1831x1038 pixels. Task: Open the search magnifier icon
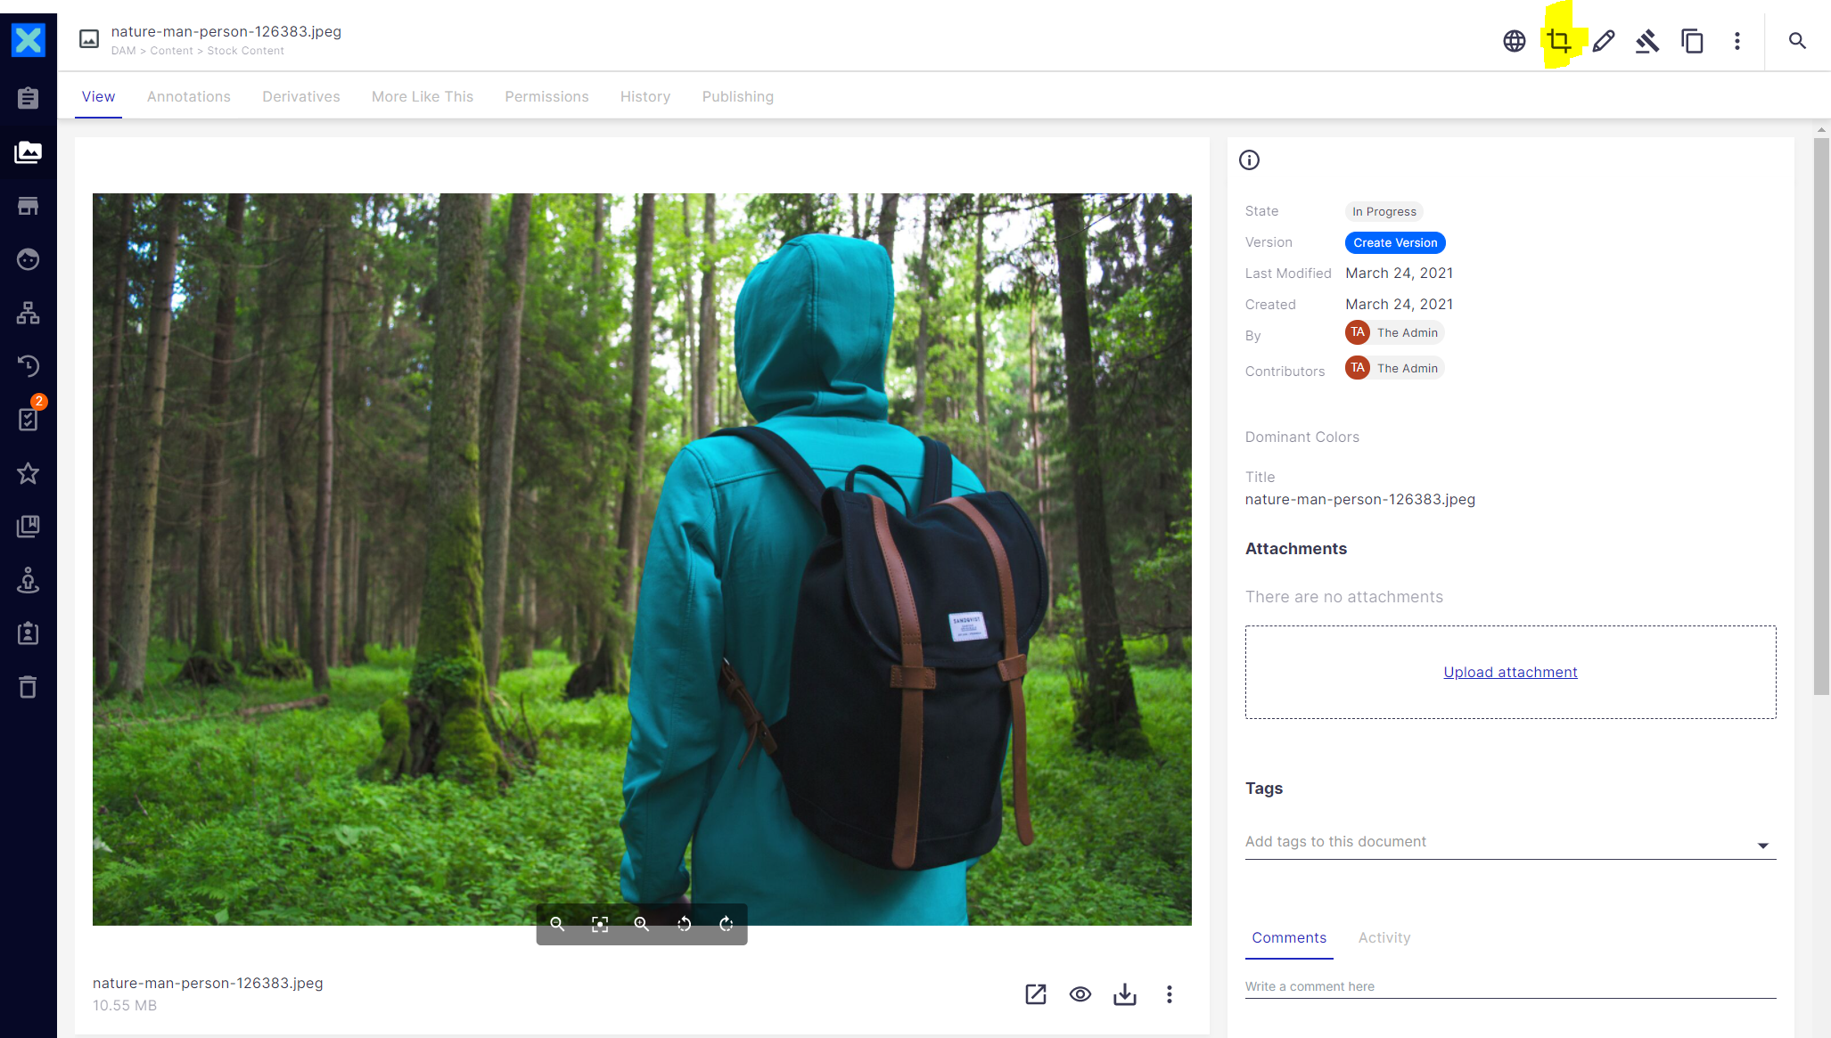(1797, 41)
